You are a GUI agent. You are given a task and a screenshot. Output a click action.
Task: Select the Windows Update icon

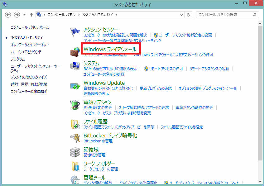[x=75, y=86]
